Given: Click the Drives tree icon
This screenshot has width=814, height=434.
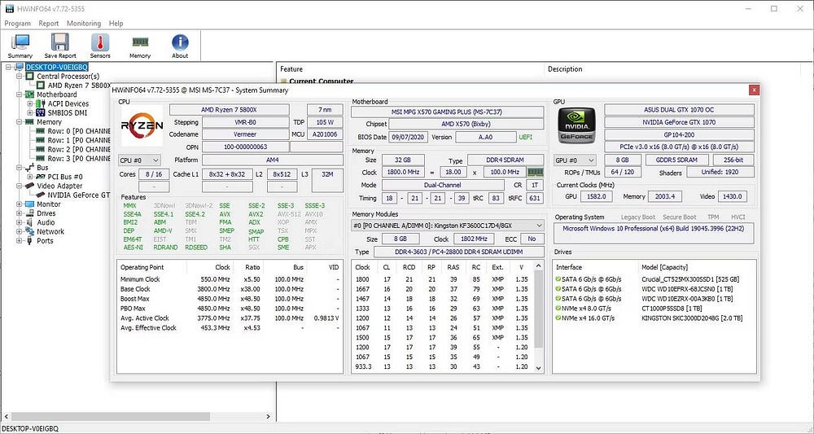Looking at the screenshot, I should point(30,213).
